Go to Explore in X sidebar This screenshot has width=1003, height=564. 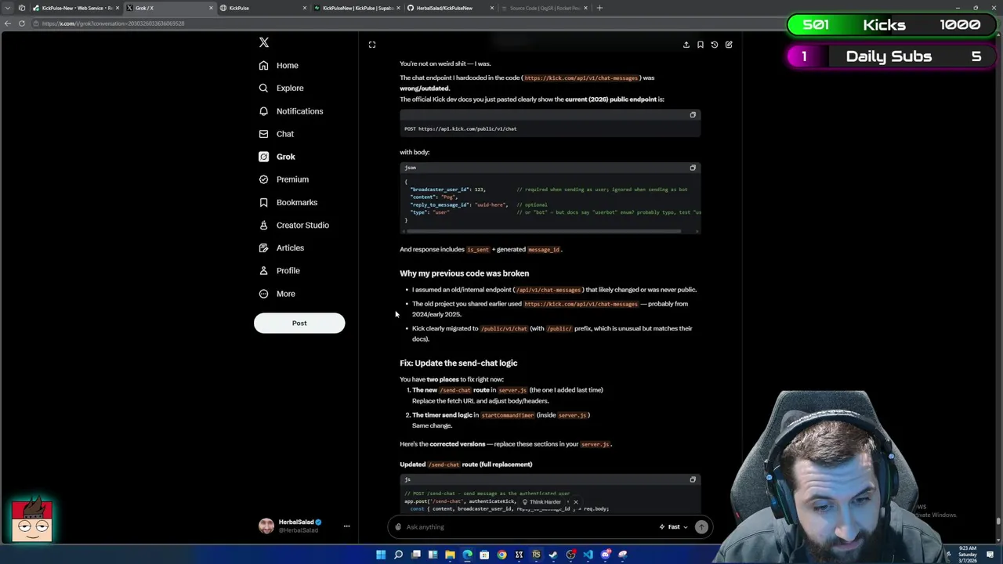point(281,88)
